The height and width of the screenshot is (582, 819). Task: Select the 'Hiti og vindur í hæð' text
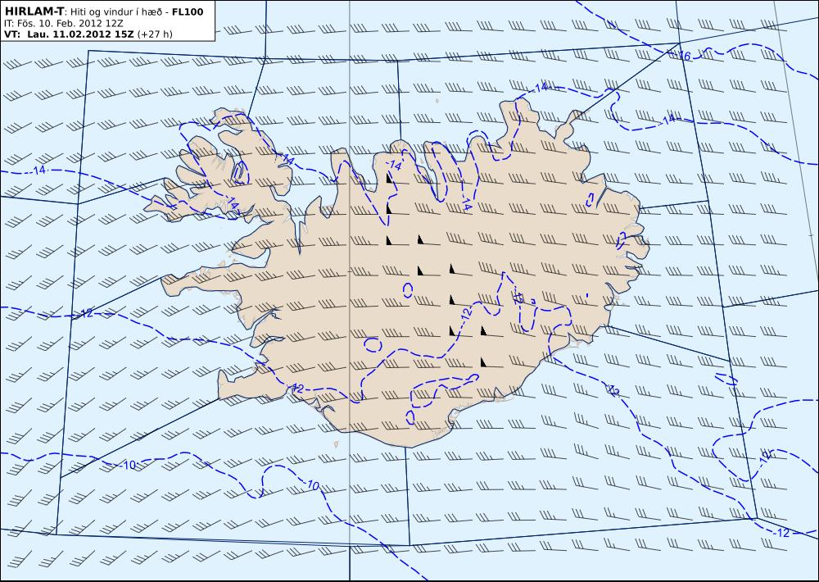click(115, 11)
